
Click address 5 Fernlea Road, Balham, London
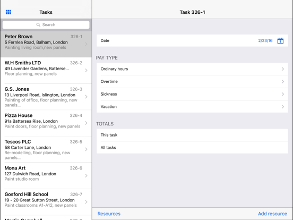[36, 43]
